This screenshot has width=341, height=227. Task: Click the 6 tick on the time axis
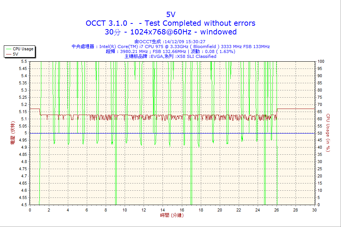click(87, 210)
